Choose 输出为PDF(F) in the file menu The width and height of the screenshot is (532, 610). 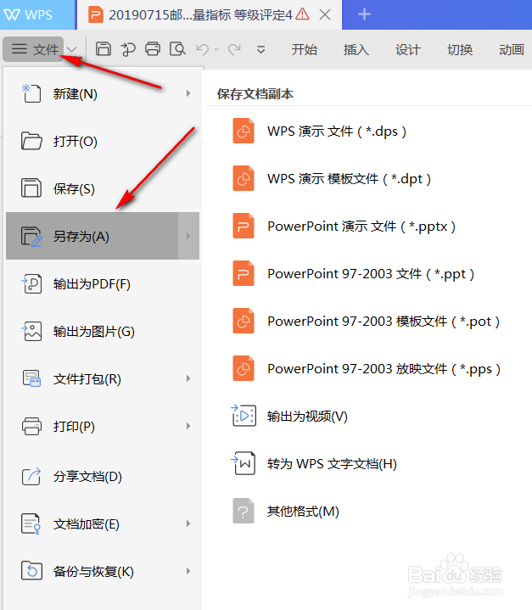point(103,284)
